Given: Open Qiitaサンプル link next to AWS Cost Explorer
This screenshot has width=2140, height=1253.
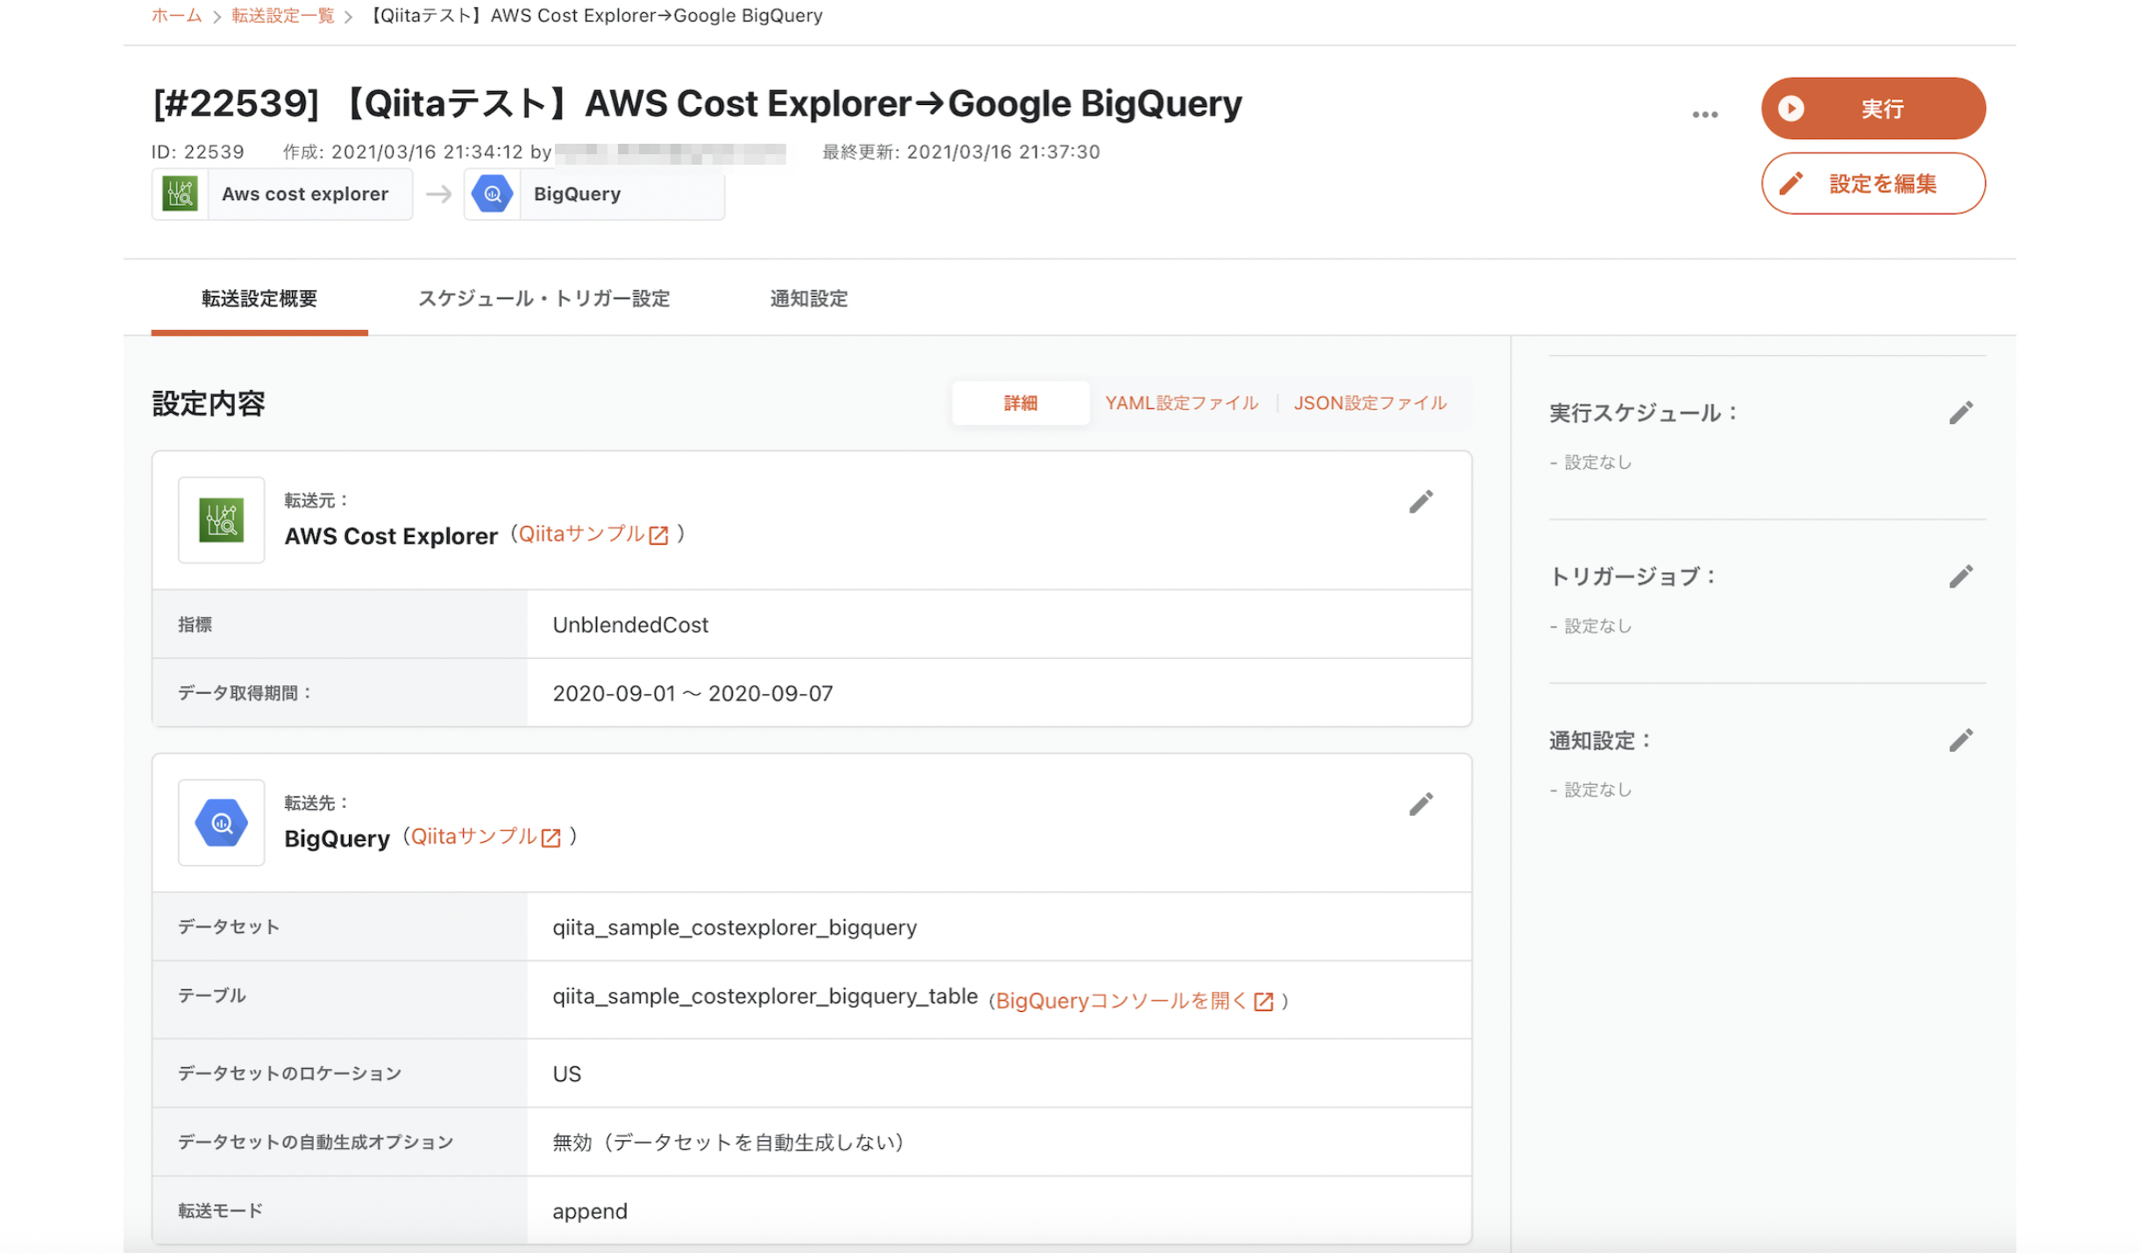Looking at the screenshot, I should (x=581, y=534).
